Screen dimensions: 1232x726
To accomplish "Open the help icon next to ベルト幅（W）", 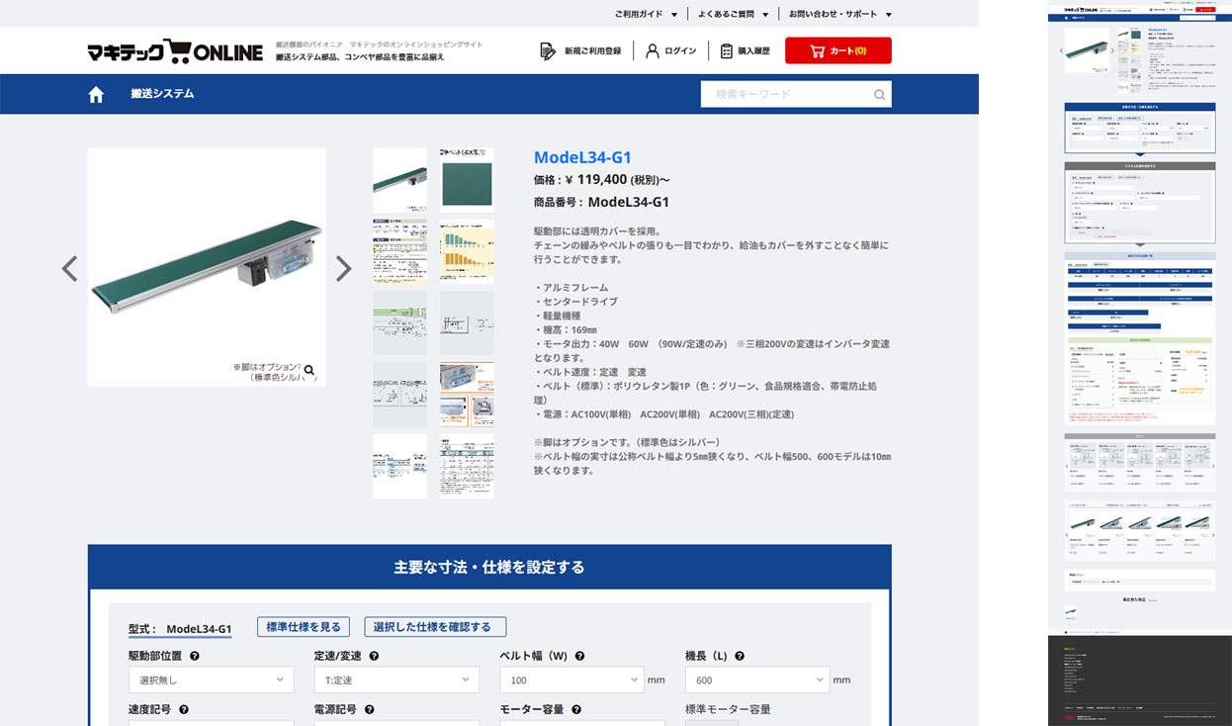I will pyautogui.click(x=579, y=656).
